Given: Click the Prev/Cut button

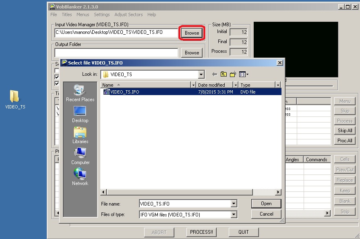Looking at the screenshot, I should (x=345, y=170).
